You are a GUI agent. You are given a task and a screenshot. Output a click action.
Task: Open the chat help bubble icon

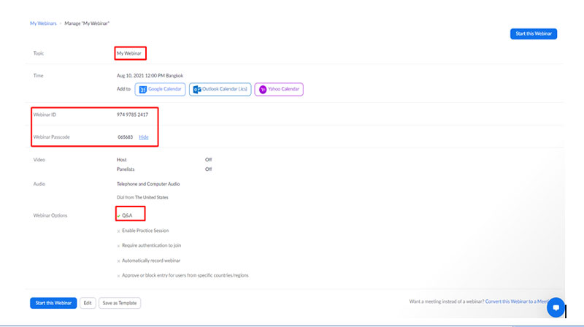click(x=556, y=307)
